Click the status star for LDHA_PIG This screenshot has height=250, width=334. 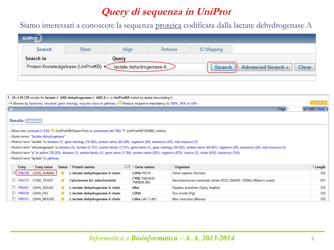[x=62, y=193]
